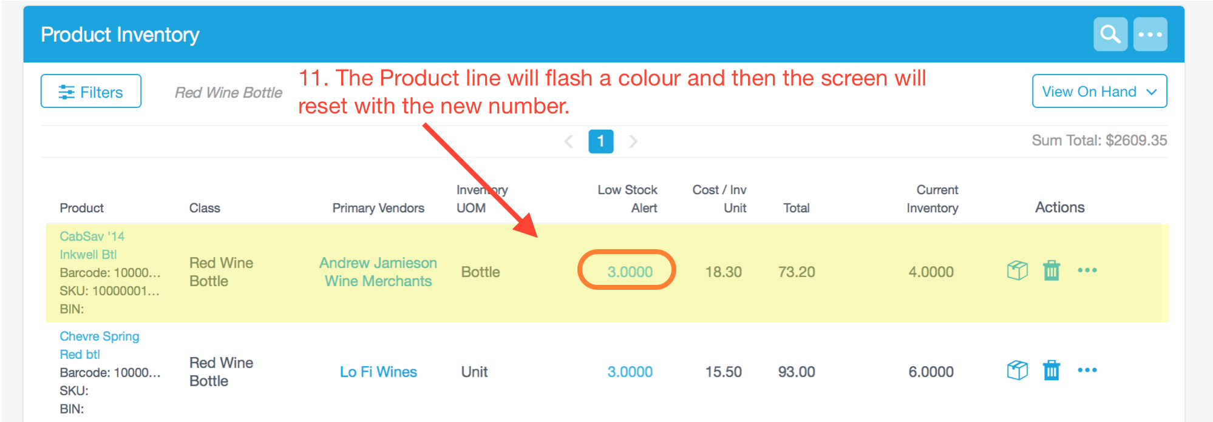This screenshot has width=1213, height=422.
Task: Edit CabSav low stock alert value 3.0000
Action: [x=630, y=272]
